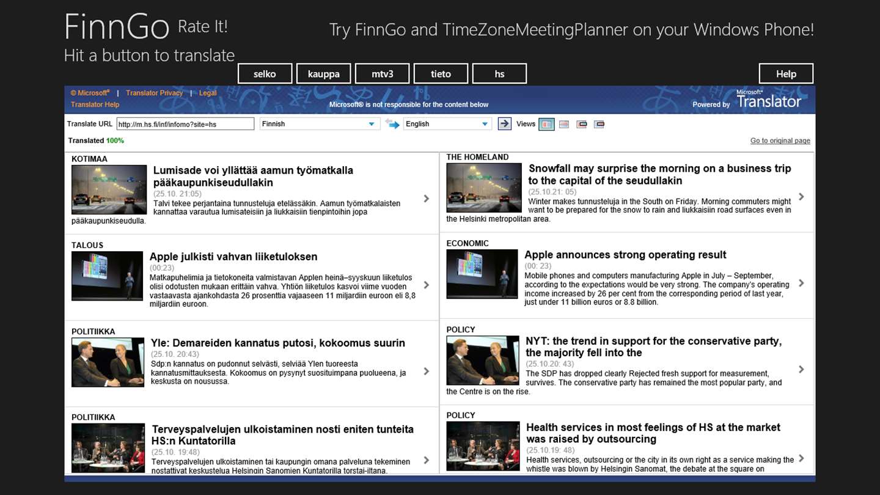Open headline Lumisade voi yllättää aamun työmatkalla
This screenshot has width=880, height=495.
253,177
